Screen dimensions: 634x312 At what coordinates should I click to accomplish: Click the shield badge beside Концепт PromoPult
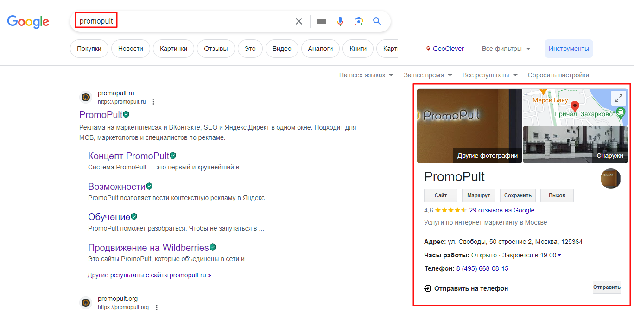[x=173, y=156]
